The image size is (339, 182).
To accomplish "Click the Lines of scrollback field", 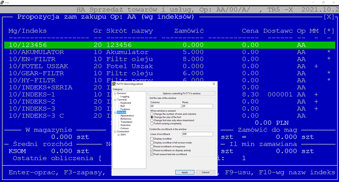I will point(197,134).
